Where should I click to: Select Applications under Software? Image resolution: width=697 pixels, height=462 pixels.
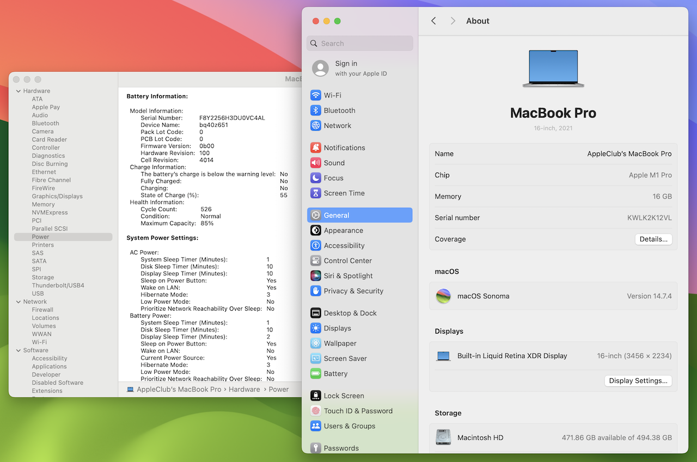(49, 366)
